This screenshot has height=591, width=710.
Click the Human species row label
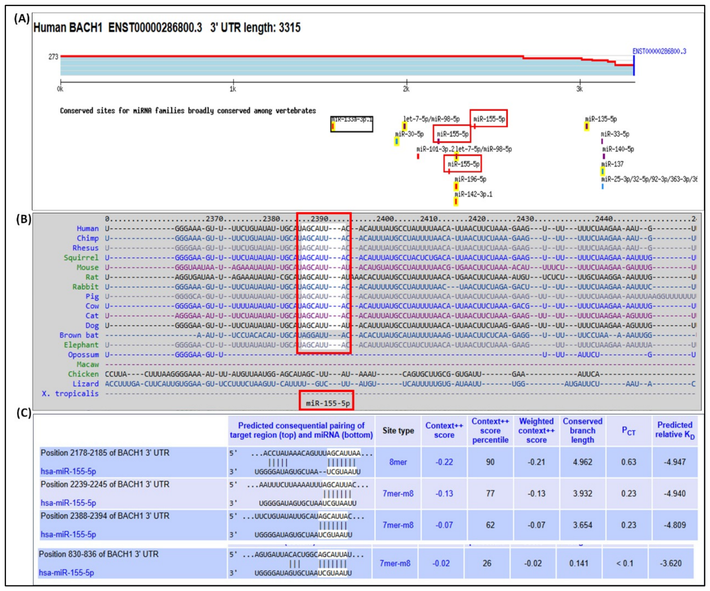(88, 229)
